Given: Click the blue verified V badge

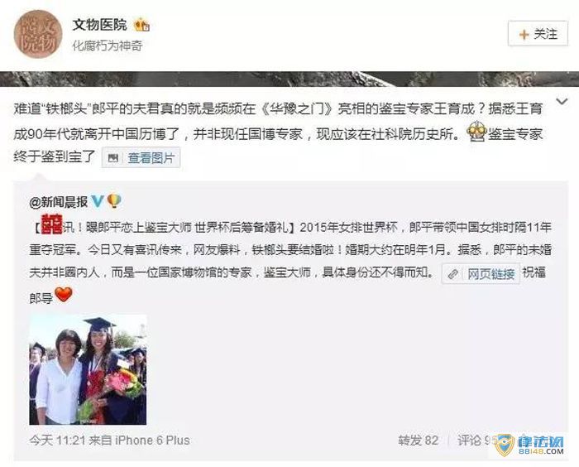Looking at the screenshot, I should point(98,201).
